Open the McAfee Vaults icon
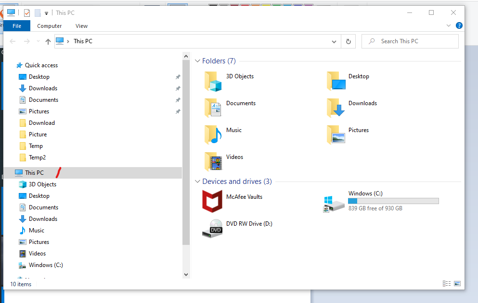The height and width of the screenshot is (303, 478). [x=212, y=201]
